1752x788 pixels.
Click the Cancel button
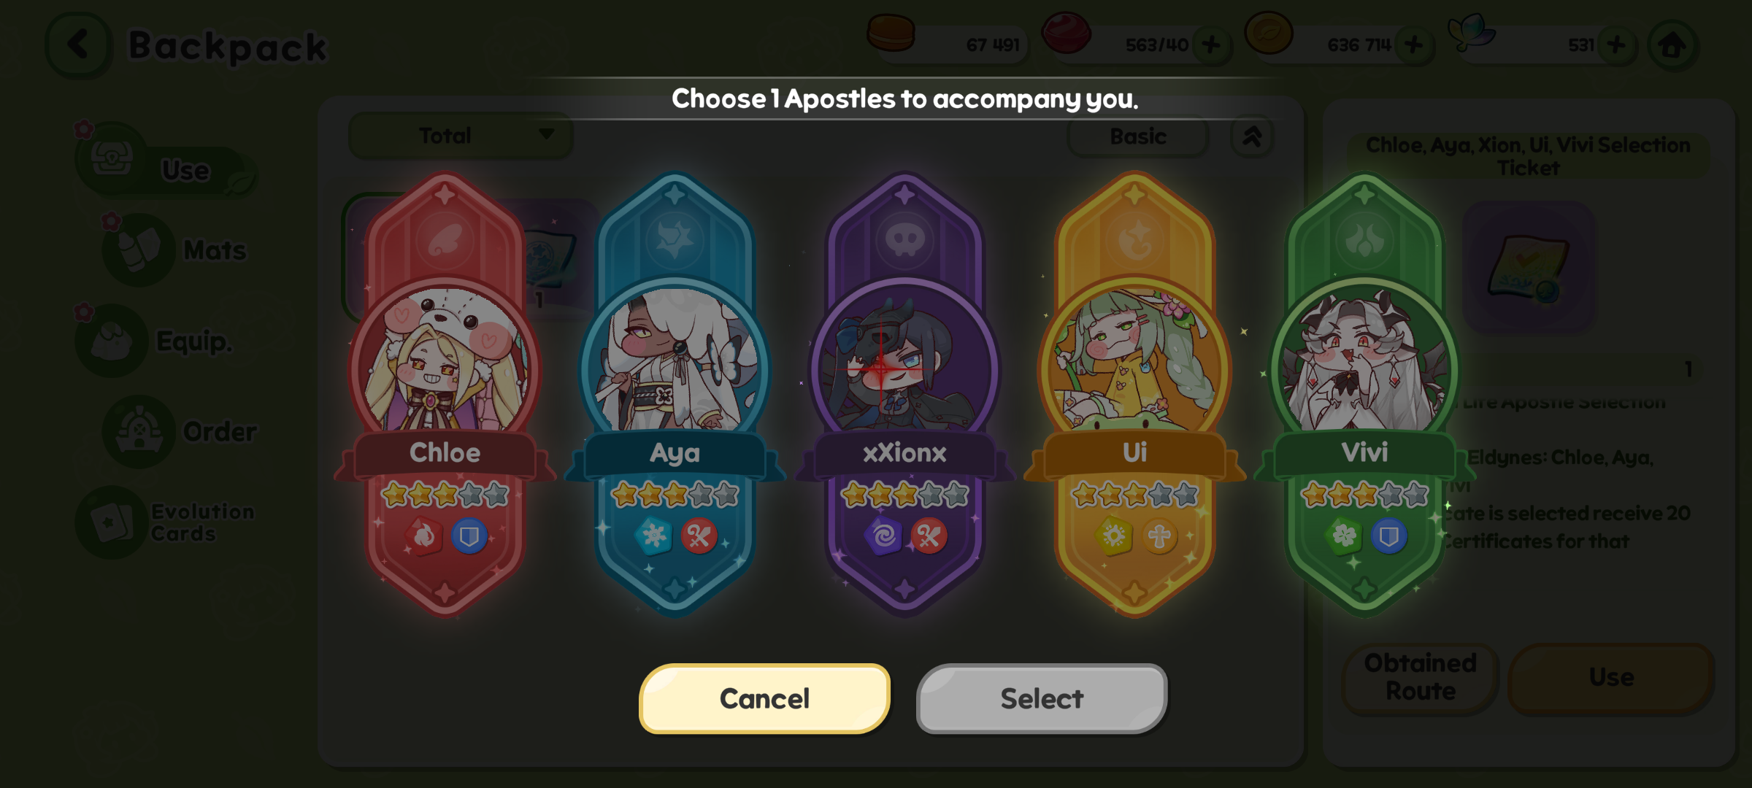point(765,699)
